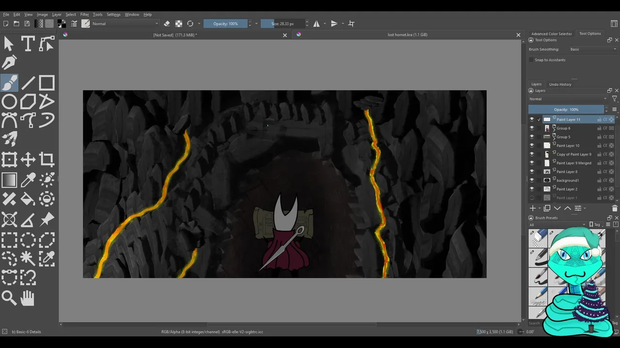Toggle visibility of Paint Layer 10
Viewport: 620px width, 348px height.
pyautogui.click(x=532, y=145)
